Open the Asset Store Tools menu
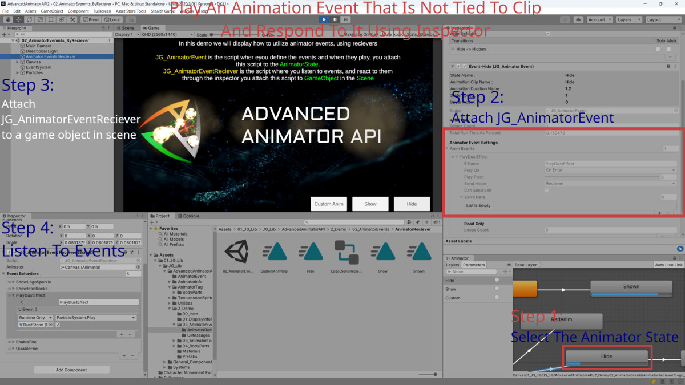Screen dimensions: 685x385 [131, 11]
